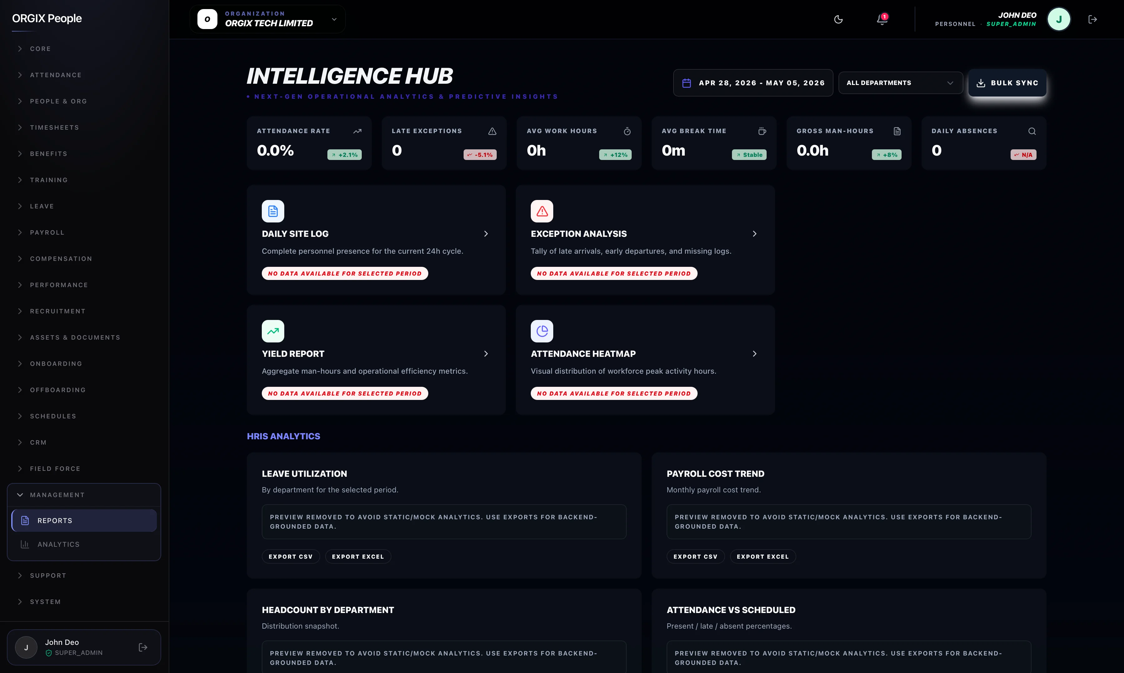Image resolution: width=1124 pixels, height=673 pixels.
Task: Select Analytics menu item
Action: [x=84, y=544]
